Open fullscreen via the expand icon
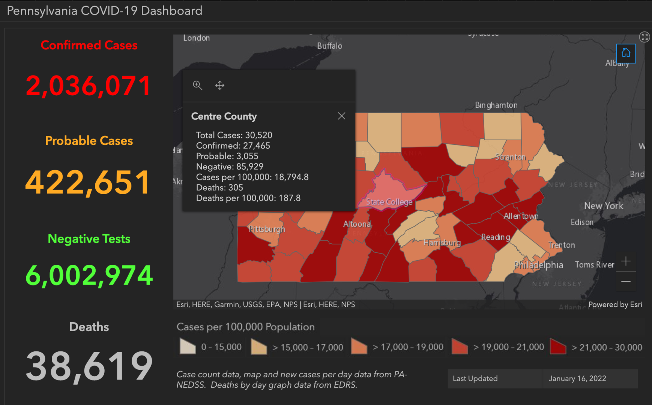This screenshot has height=405, width=652. [x=645, y=37]
